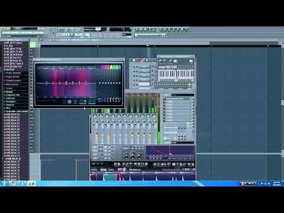Select the first channel button in channel rack
284x213 pixels.
click(x=144, y=67)
